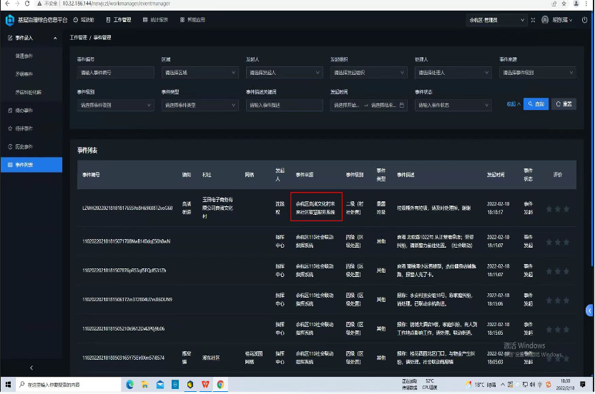Screen dimensions: 595x394
Task: Click the blue floating tab on right edge
Action: [x=589, y=310]
